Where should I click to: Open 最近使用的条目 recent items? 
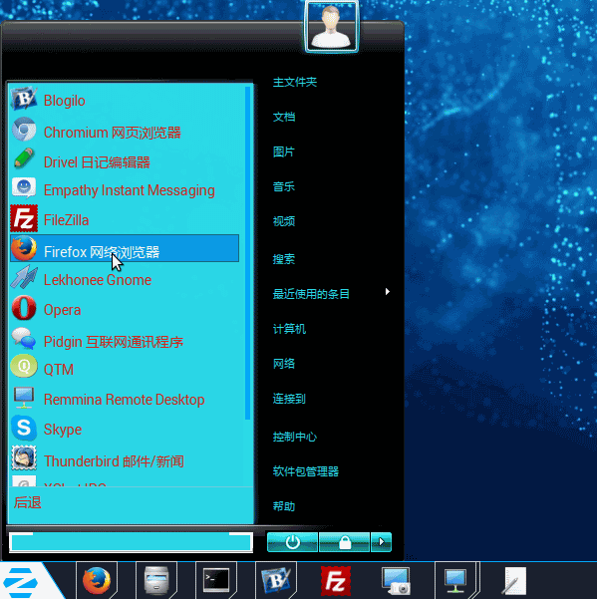(311, 294)
